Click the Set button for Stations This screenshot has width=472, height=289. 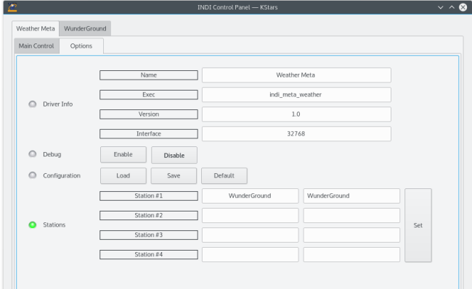click(418, 225)
